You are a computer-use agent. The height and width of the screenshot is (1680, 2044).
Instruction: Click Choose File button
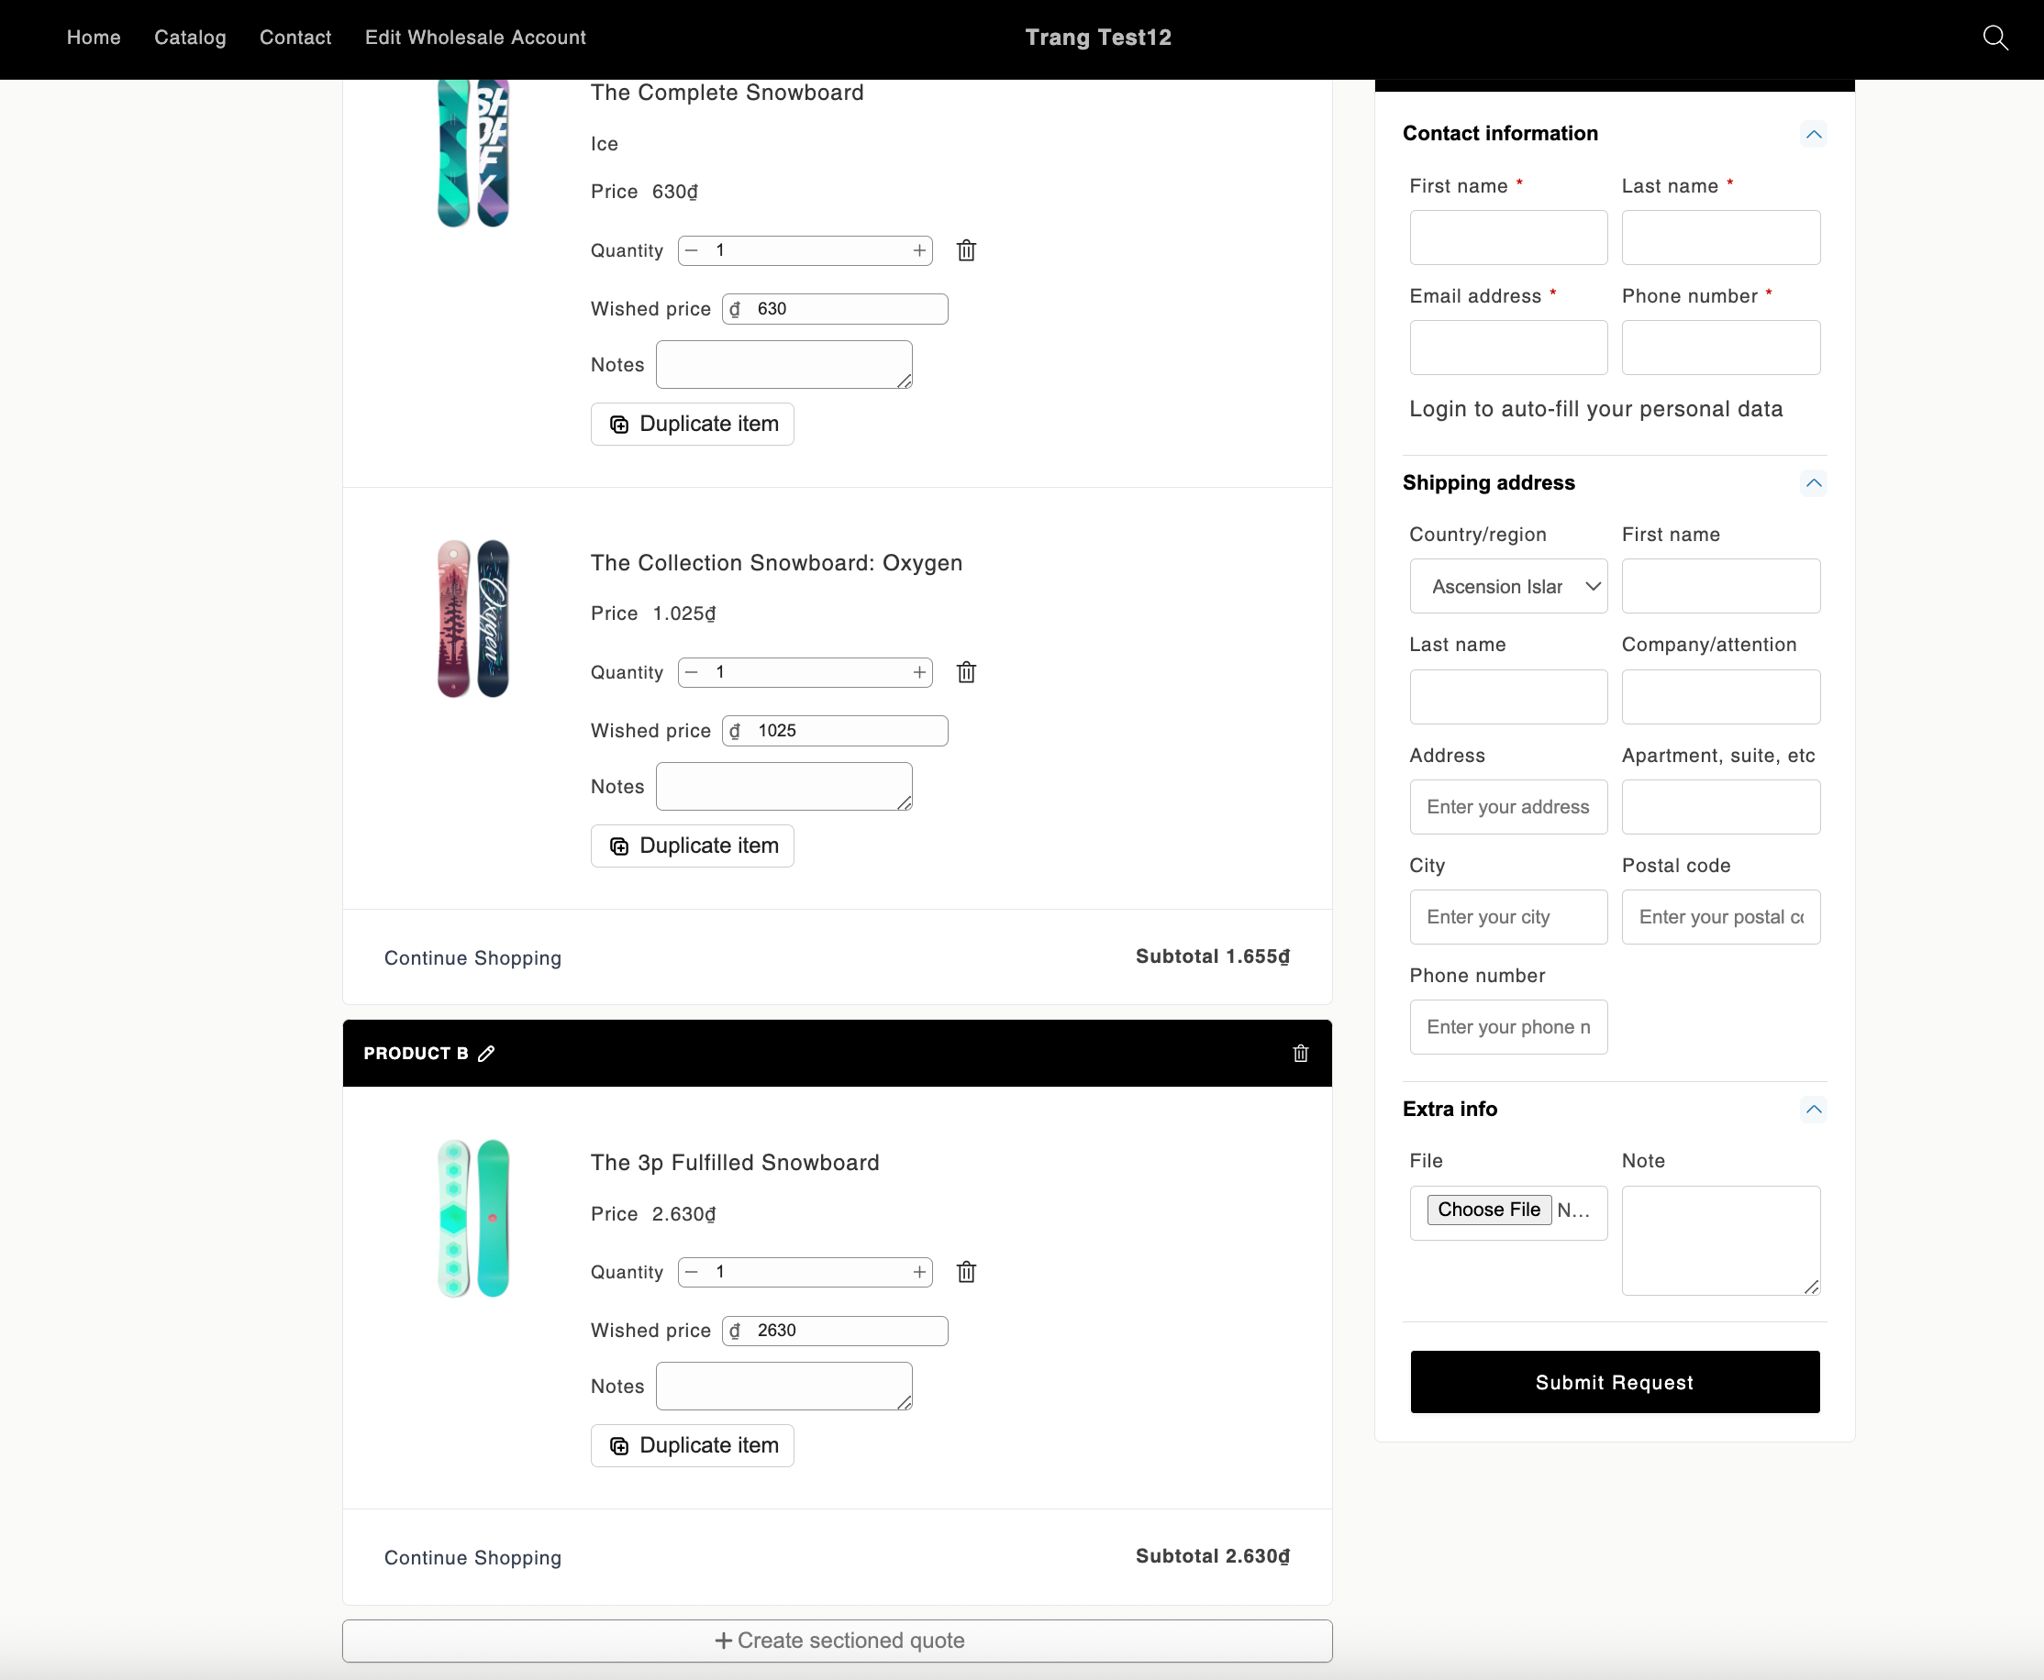1488,1210
